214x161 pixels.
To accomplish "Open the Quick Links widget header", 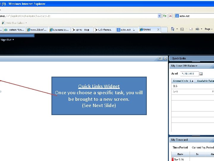I will 191,58.
